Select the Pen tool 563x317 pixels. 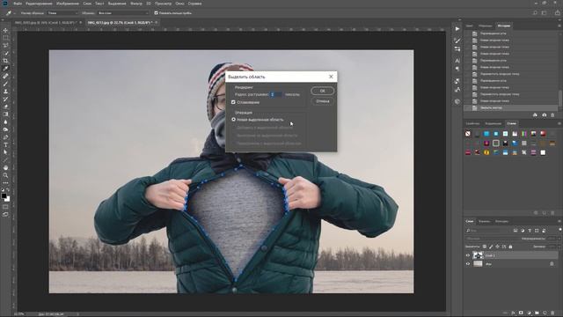[5, 137]
